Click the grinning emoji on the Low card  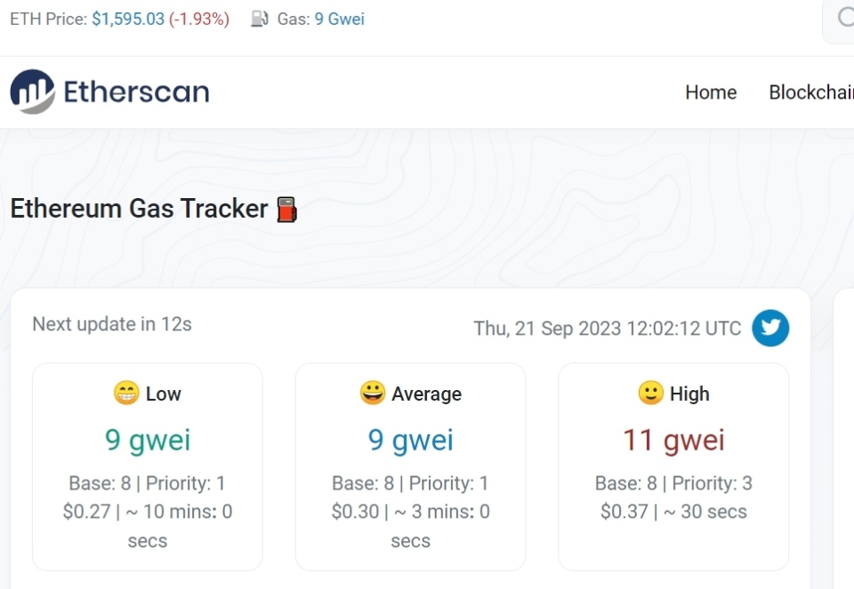[126, 393]
